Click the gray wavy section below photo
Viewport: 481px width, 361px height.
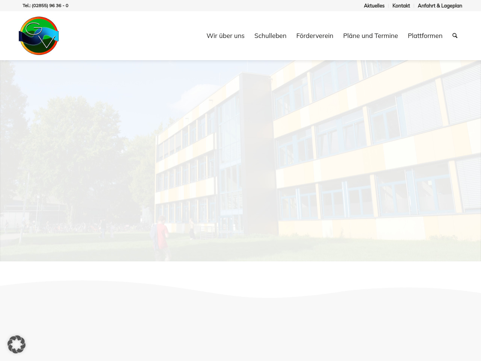click(240, 323)
